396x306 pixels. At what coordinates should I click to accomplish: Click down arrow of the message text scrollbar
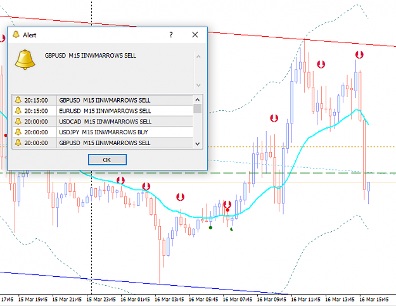pos(198,85)
